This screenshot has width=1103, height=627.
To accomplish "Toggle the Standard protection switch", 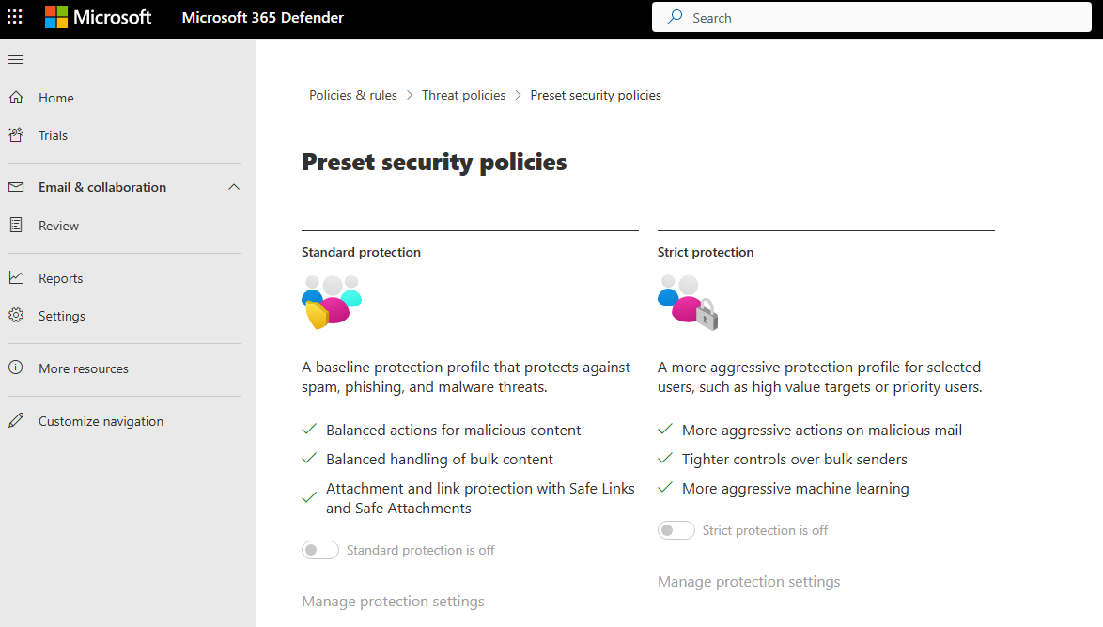I will click(x=320, y=550).
